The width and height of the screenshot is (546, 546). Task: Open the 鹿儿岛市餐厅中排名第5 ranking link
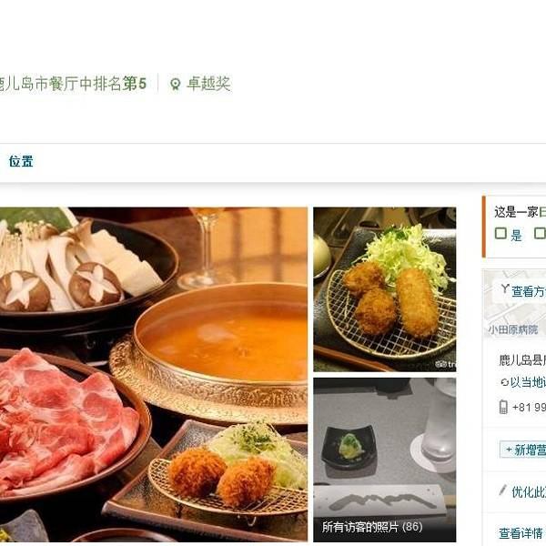coord(72,84)
